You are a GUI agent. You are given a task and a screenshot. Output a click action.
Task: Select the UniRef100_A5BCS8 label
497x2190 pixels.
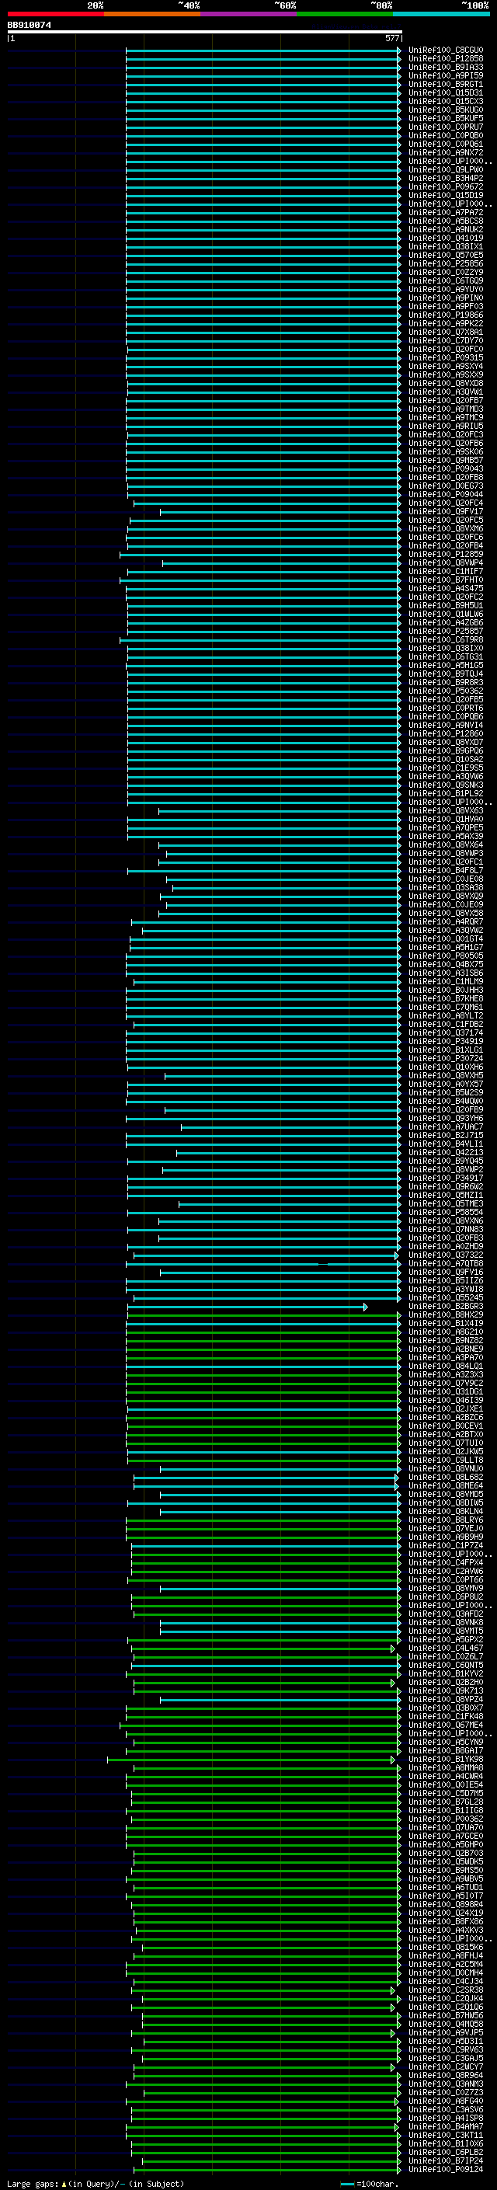[x=445, y=221]
